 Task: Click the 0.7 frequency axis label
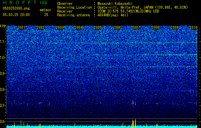(x=2, y=106)
